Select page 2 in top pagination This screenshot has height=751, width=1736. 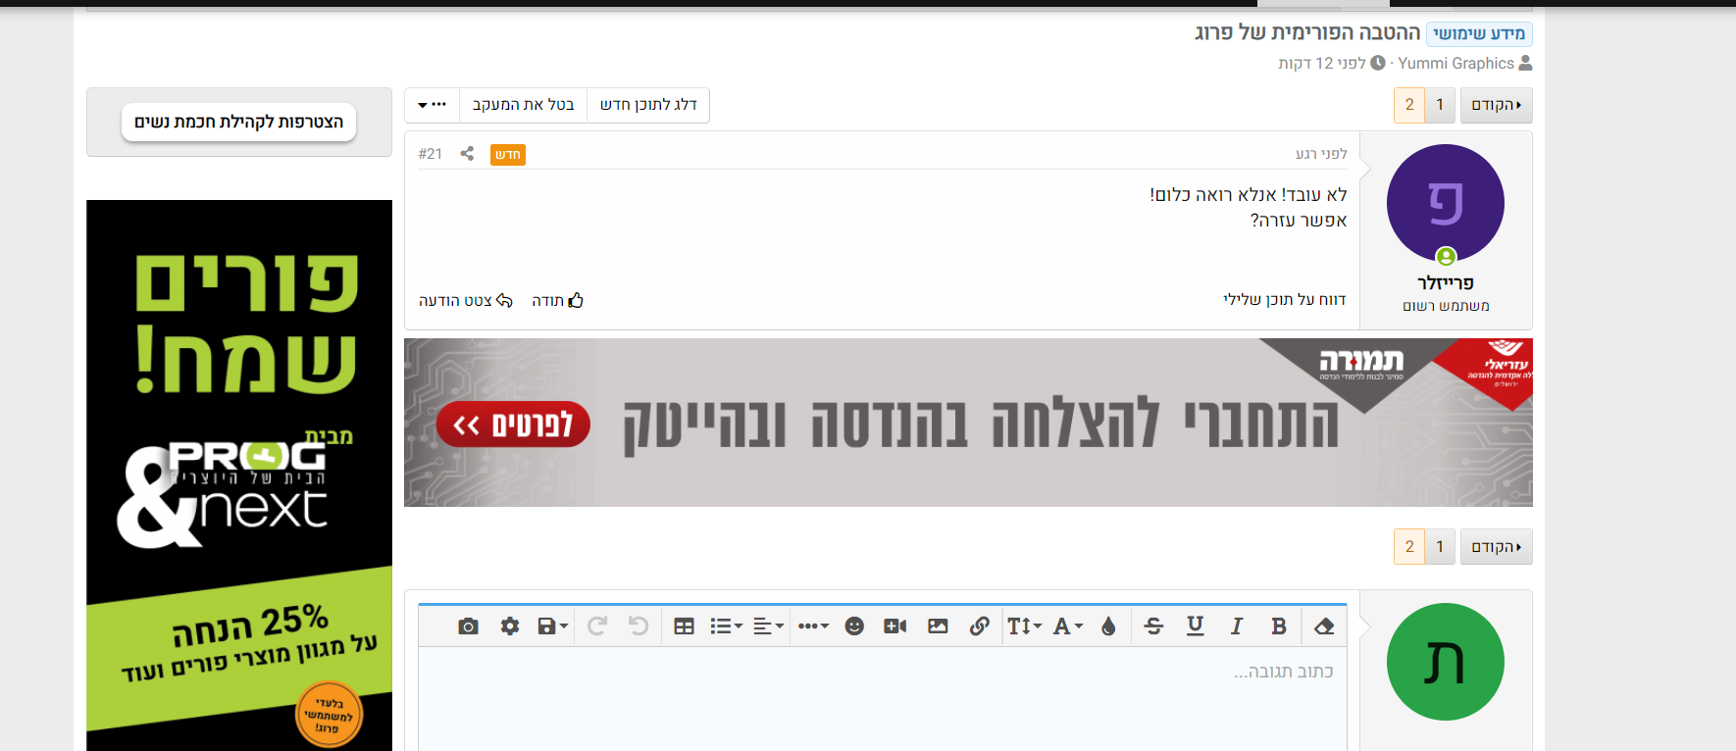point(1409,105)
